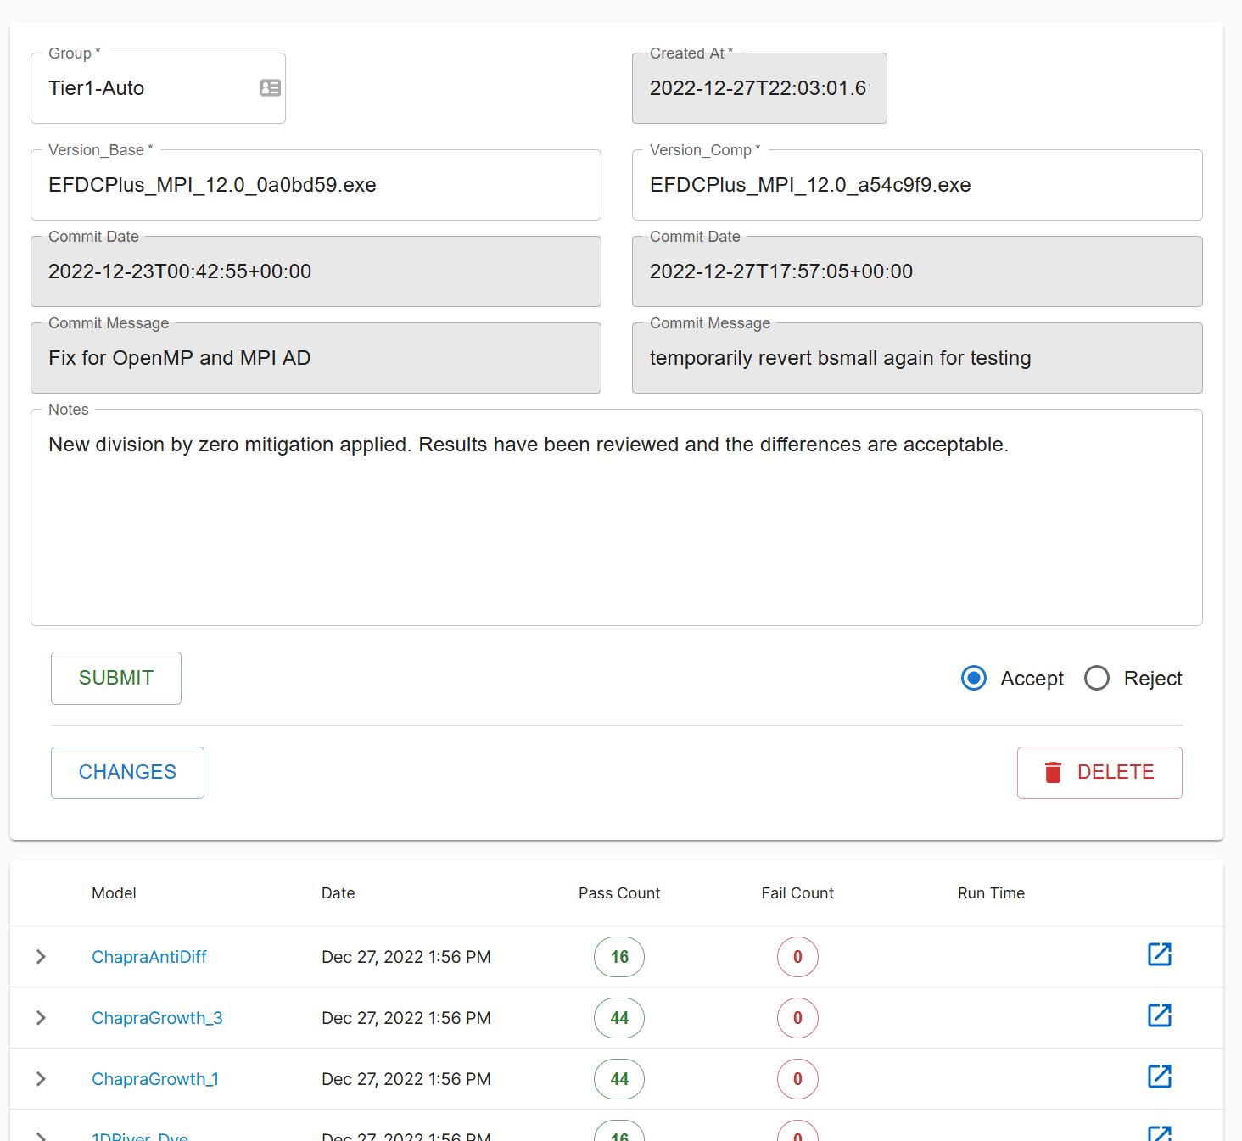Click the trash icon on the DELETE button

tap(1054, 772)
